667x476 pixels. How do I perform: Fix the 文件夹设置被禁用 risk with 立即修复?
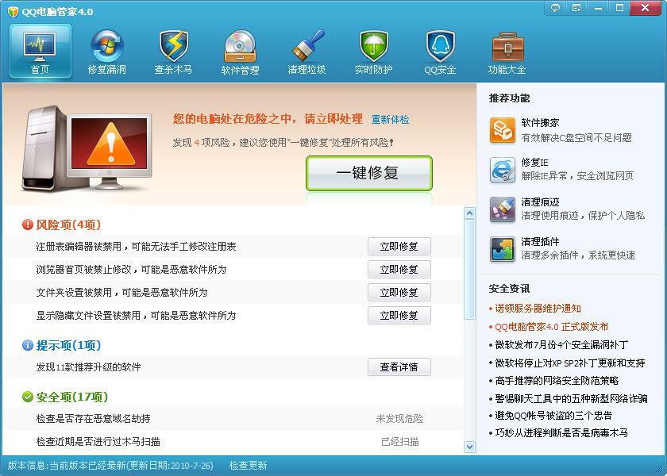399,293
